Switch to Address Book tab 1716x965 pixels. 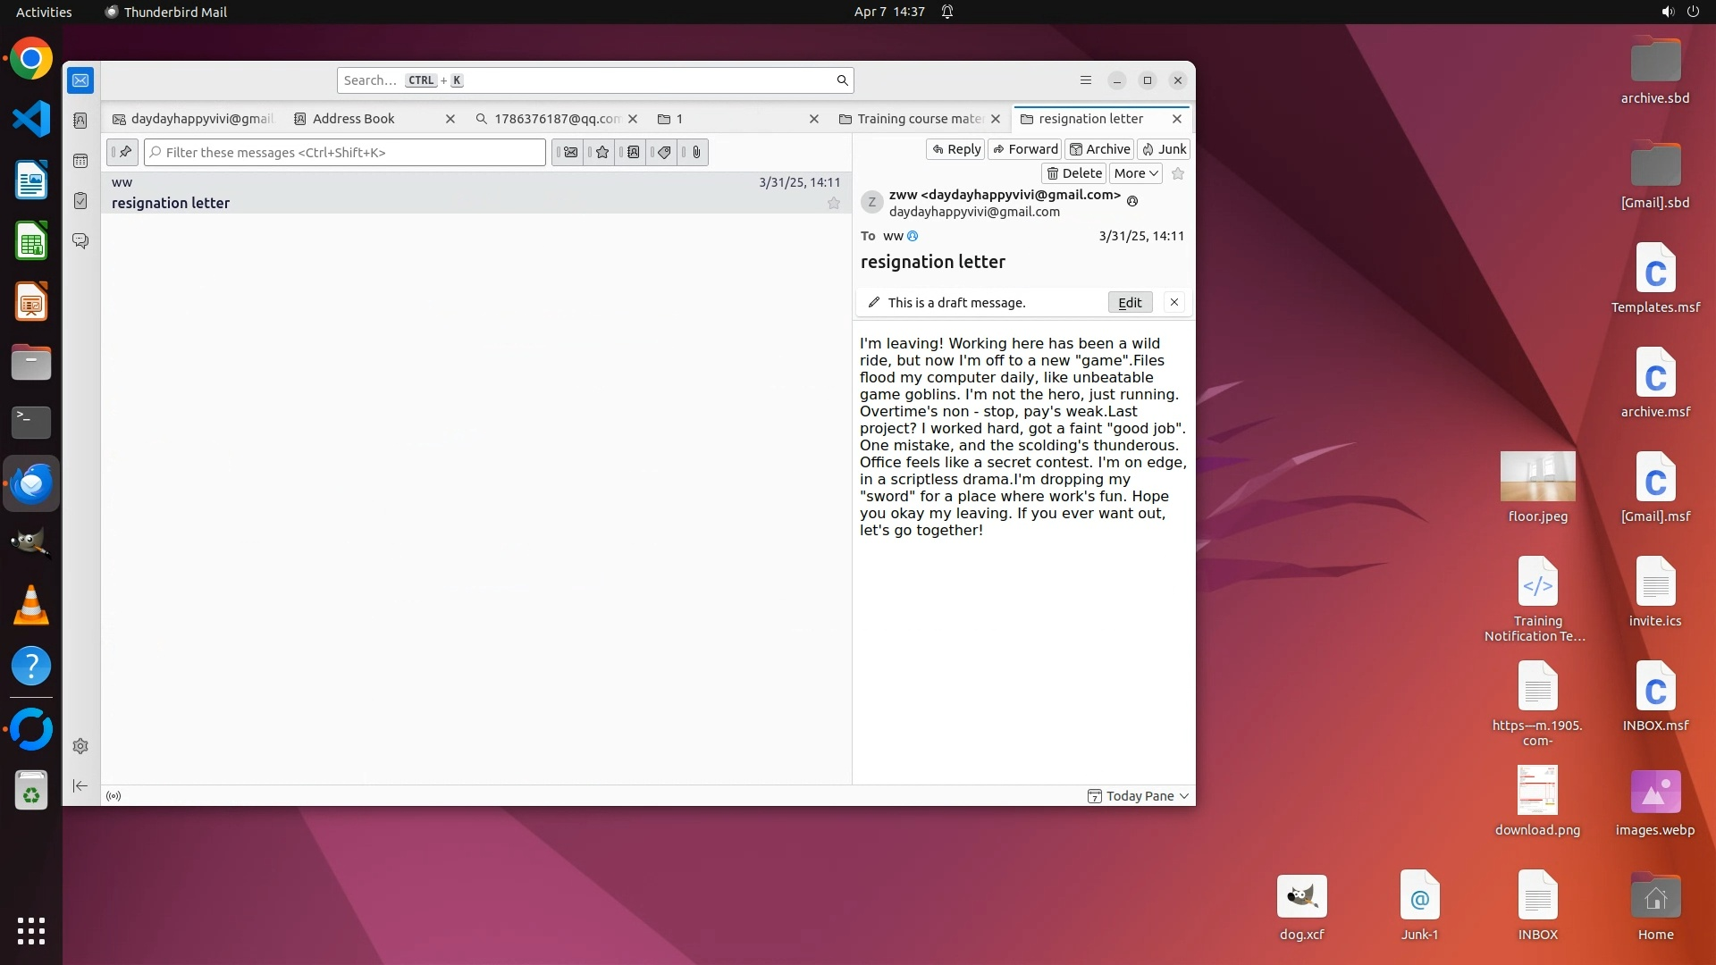pyautogui.click(x=353, y=119)
